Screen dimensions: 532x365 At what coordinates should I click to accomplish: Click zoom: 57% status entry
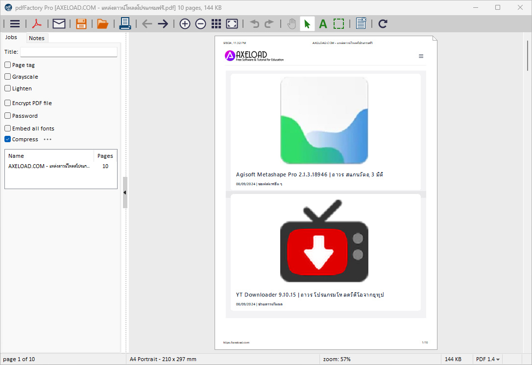337,359
